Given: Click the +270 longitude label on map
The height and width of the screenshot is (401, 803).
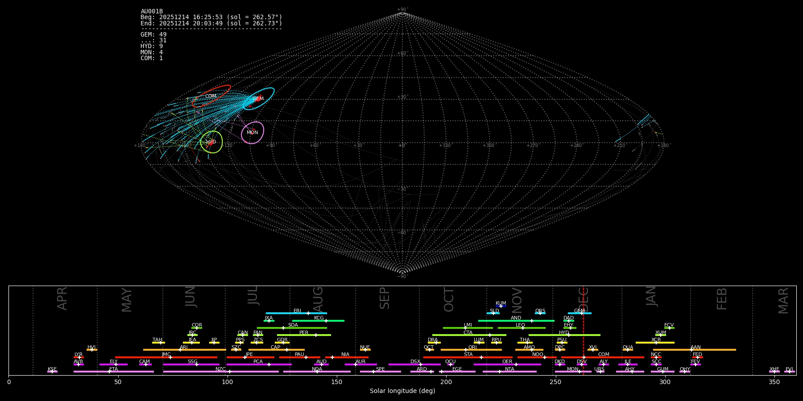Looking at the screenshot, I should pos(532,145).
